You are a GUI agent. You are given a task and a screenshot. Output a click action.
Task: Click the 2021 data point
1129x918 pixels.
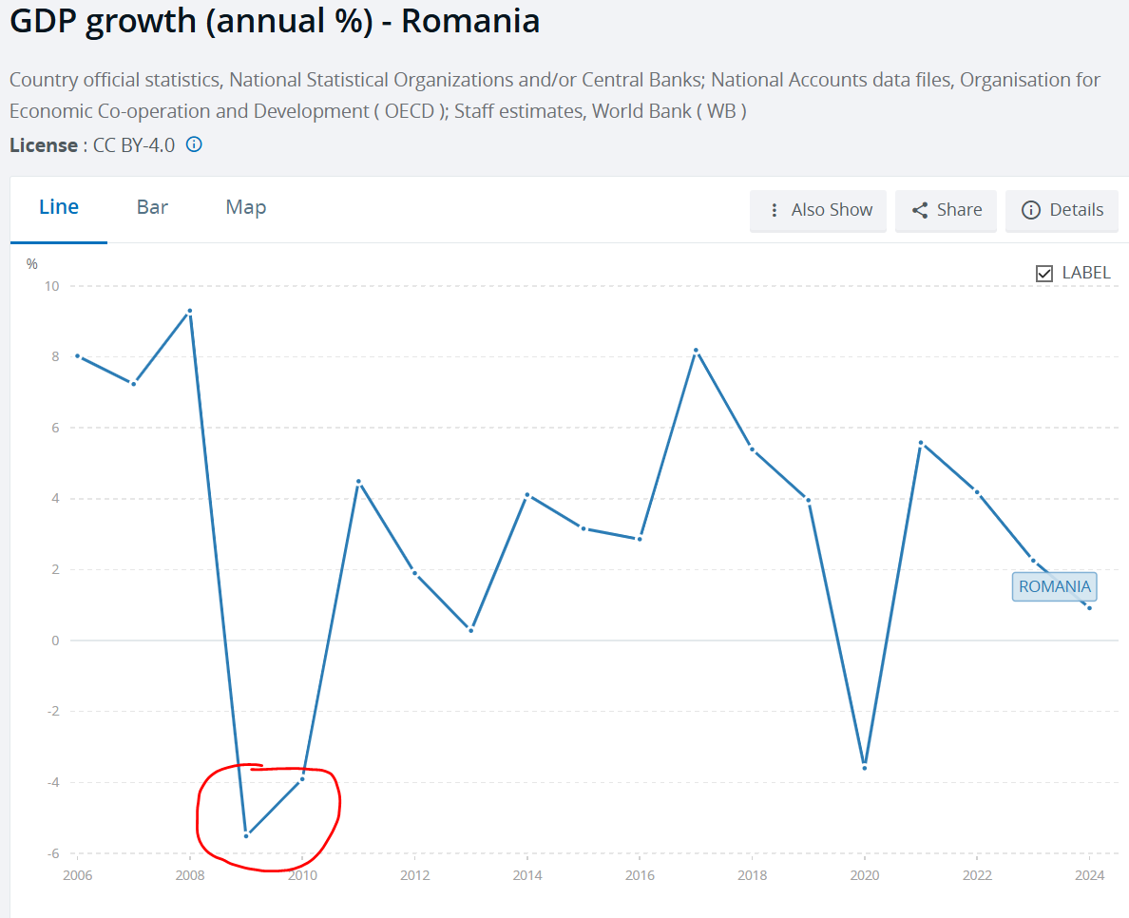coord(921,443)
